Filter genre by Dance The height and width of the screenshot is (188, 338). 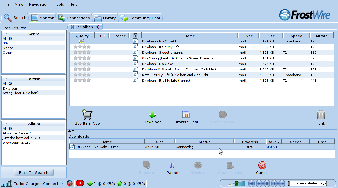[x=33, y=48]
